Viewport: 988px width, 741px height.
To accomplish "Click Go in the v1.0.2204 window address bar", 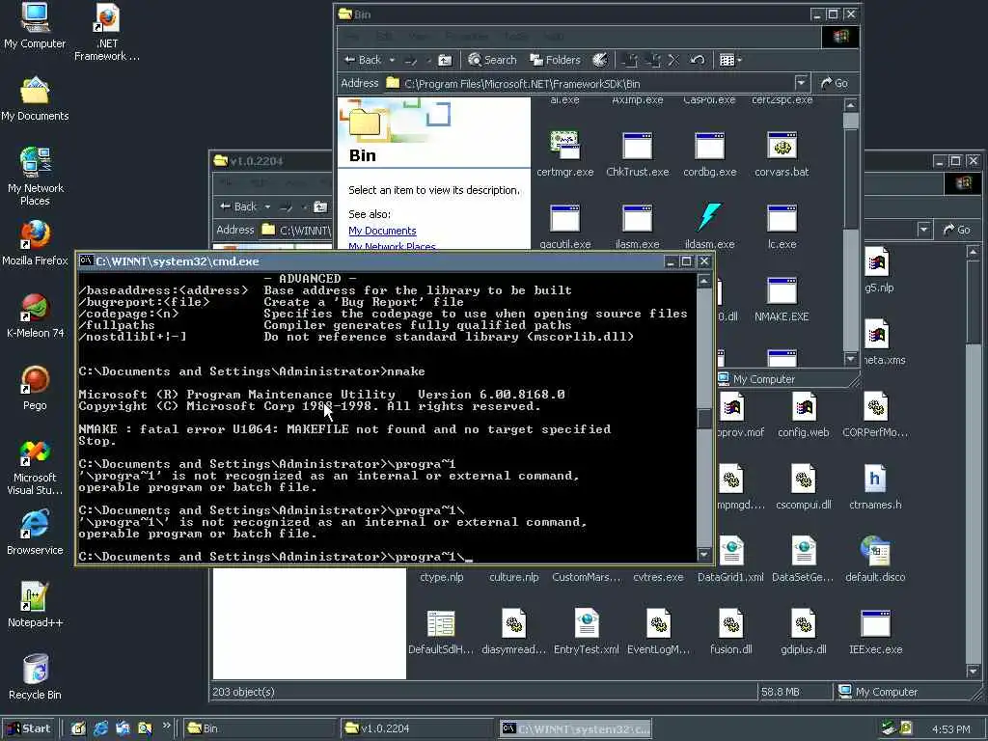I will [957, 230].
